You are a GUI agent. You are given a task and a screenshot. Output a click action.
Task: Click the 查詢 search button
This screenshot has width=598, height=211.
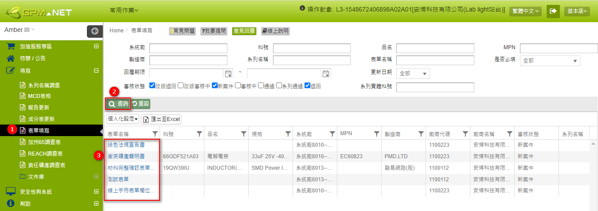point(118,104)
